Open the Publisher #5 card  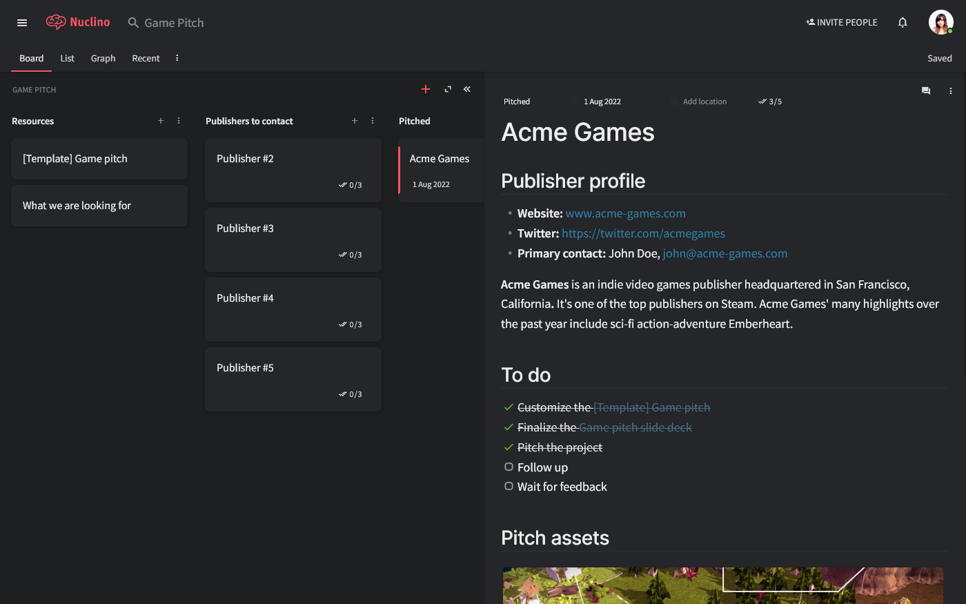coord(293,379)
